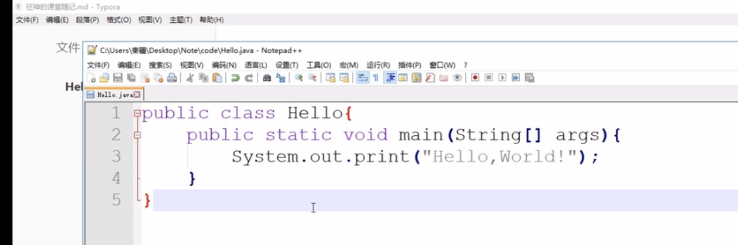
Task: Open 工具(O) menu in Notepad++
Action: 319,65
